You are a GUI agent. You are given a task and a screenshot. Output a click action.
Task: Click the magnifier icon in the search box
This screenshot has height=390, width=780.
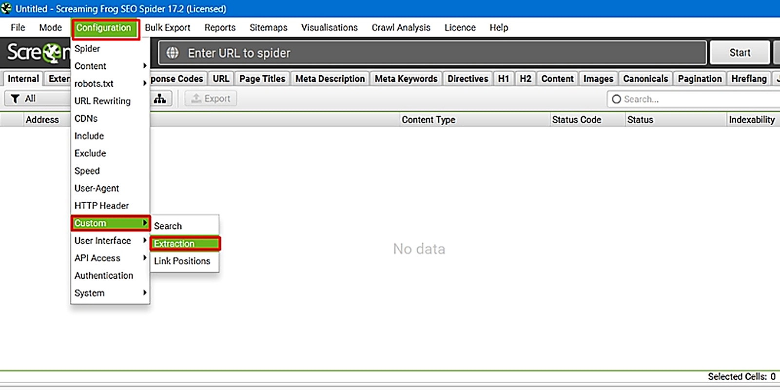tap(616, 99)
